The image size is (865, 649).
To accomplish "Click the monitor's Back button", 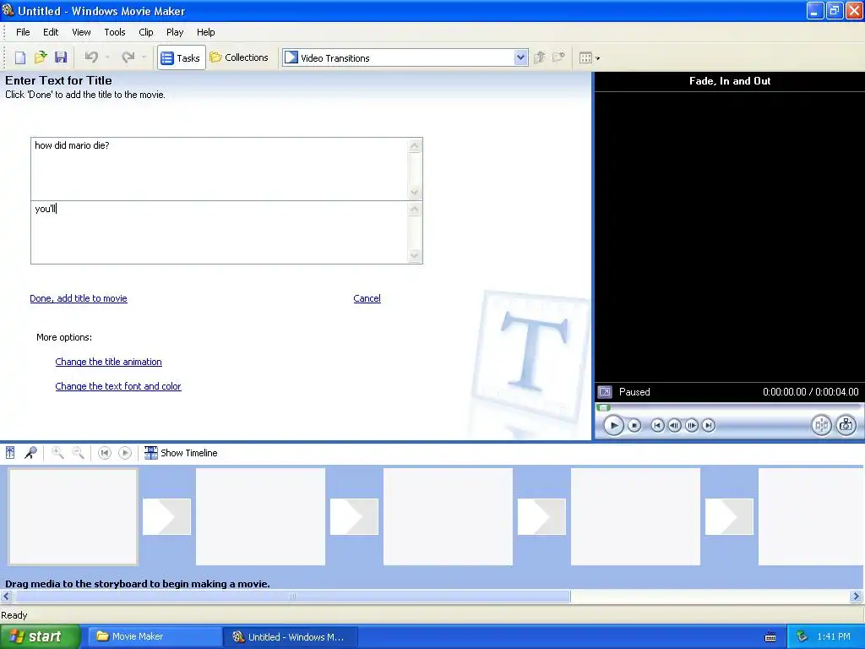I will point(657,426).
